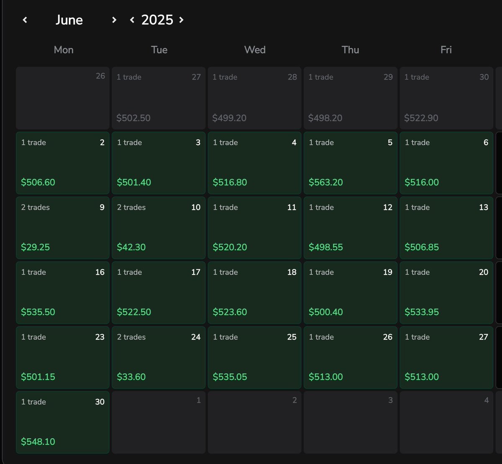The height and width of the screenshot is (464, 502).
Task: Open June 11 cell with $520.20
Action: pyautogui.click(x=254, y=228)
